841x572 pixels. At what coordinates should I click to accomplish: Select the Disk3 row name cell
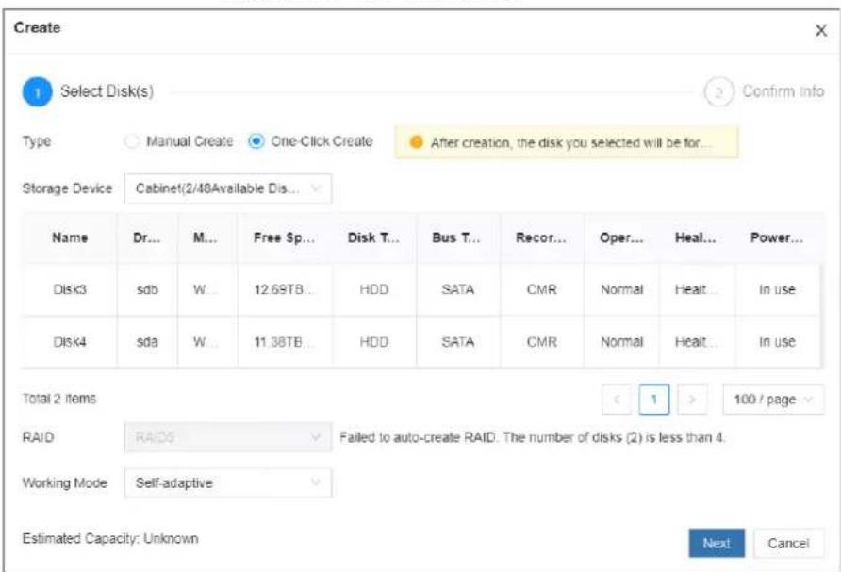(70, 289)
